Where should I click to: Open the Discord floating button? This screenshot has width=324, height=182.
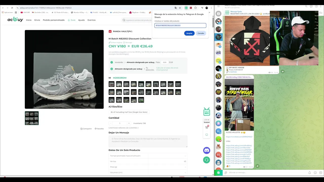207,150
